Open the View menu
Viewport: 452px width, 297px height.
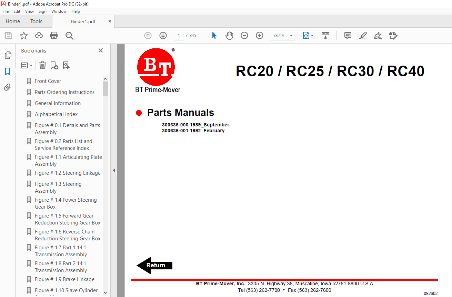(x=29, y=11)
